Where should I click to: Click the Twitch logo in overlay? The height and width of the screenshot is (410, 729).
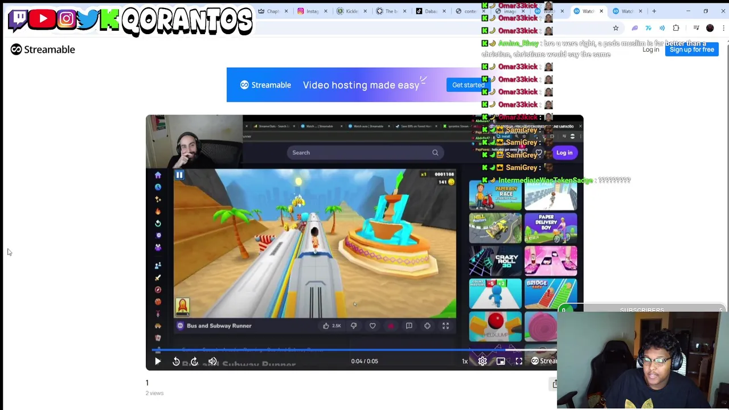click(x=19, y=19)
